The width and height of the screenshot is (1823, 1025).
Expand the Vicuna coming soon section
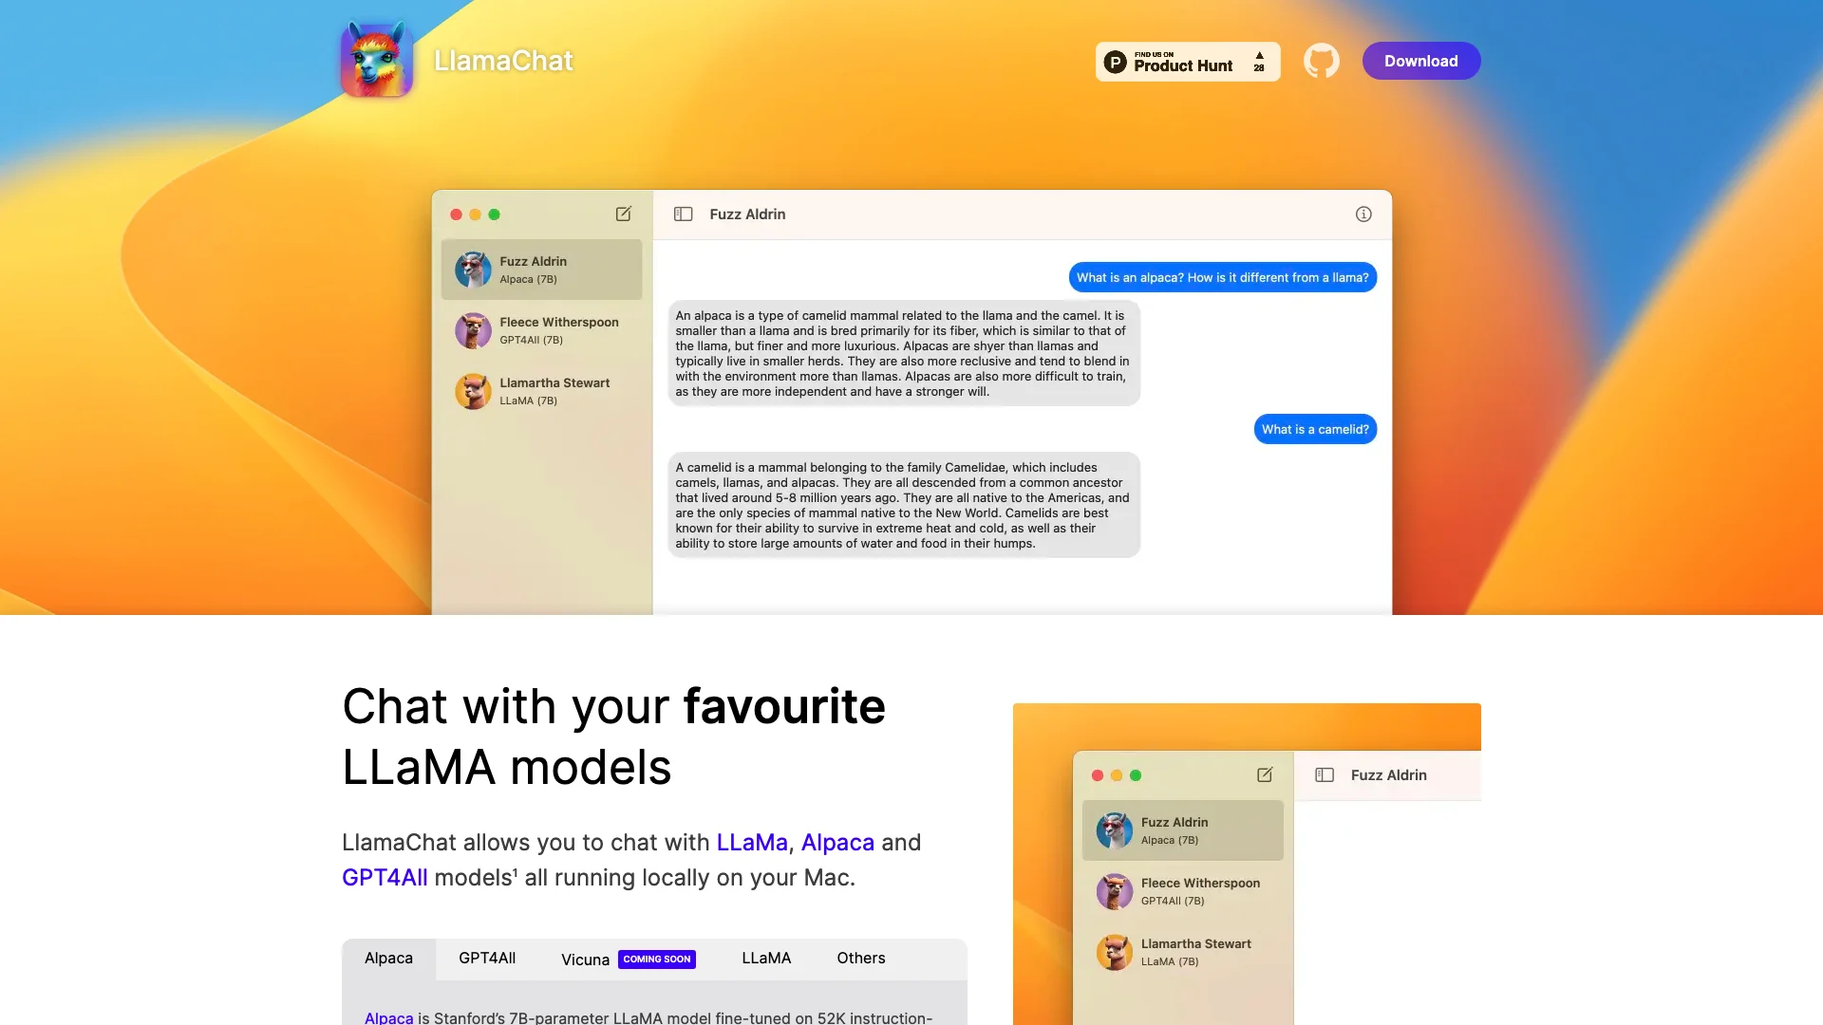coord(629,959)
